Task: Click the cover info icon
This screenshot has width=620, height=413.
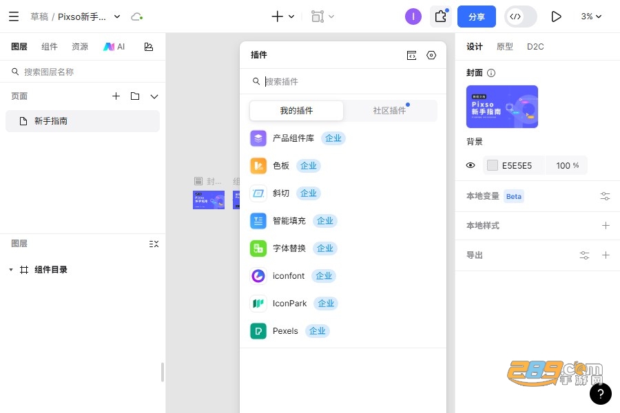Action: click(x=491, y=73)
